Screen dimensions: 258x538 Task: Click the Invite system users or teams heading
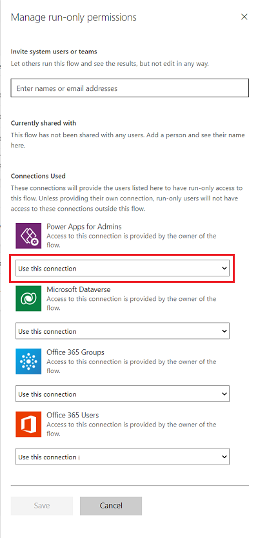pos(54,52)
